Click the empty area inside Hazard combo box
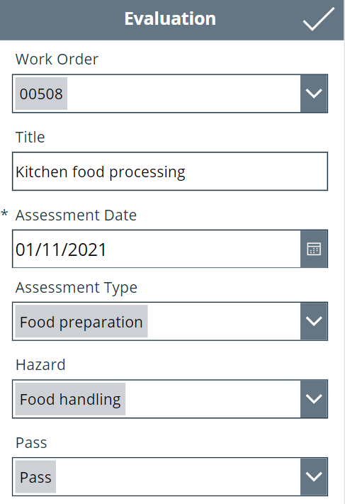 pos(213,399)
